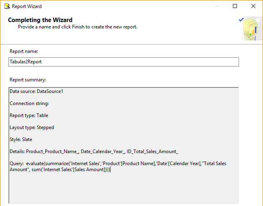Close the Report Wizard dialog
This screenshot has height=206, width=263.
pos(253,6)
